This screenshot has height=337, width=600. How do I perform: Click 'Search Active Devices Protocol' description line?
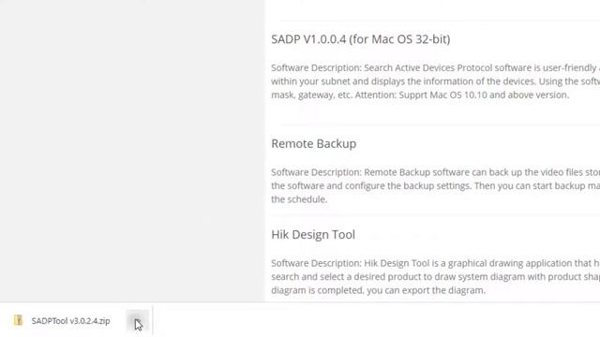point(435,67)
